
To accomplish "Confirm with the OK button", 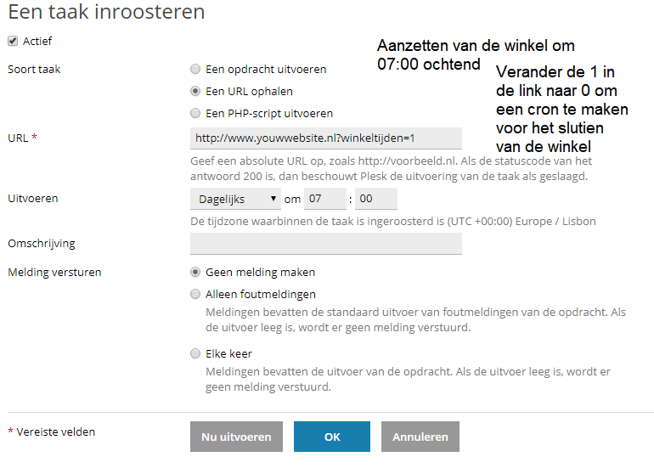I will (332, 437).
